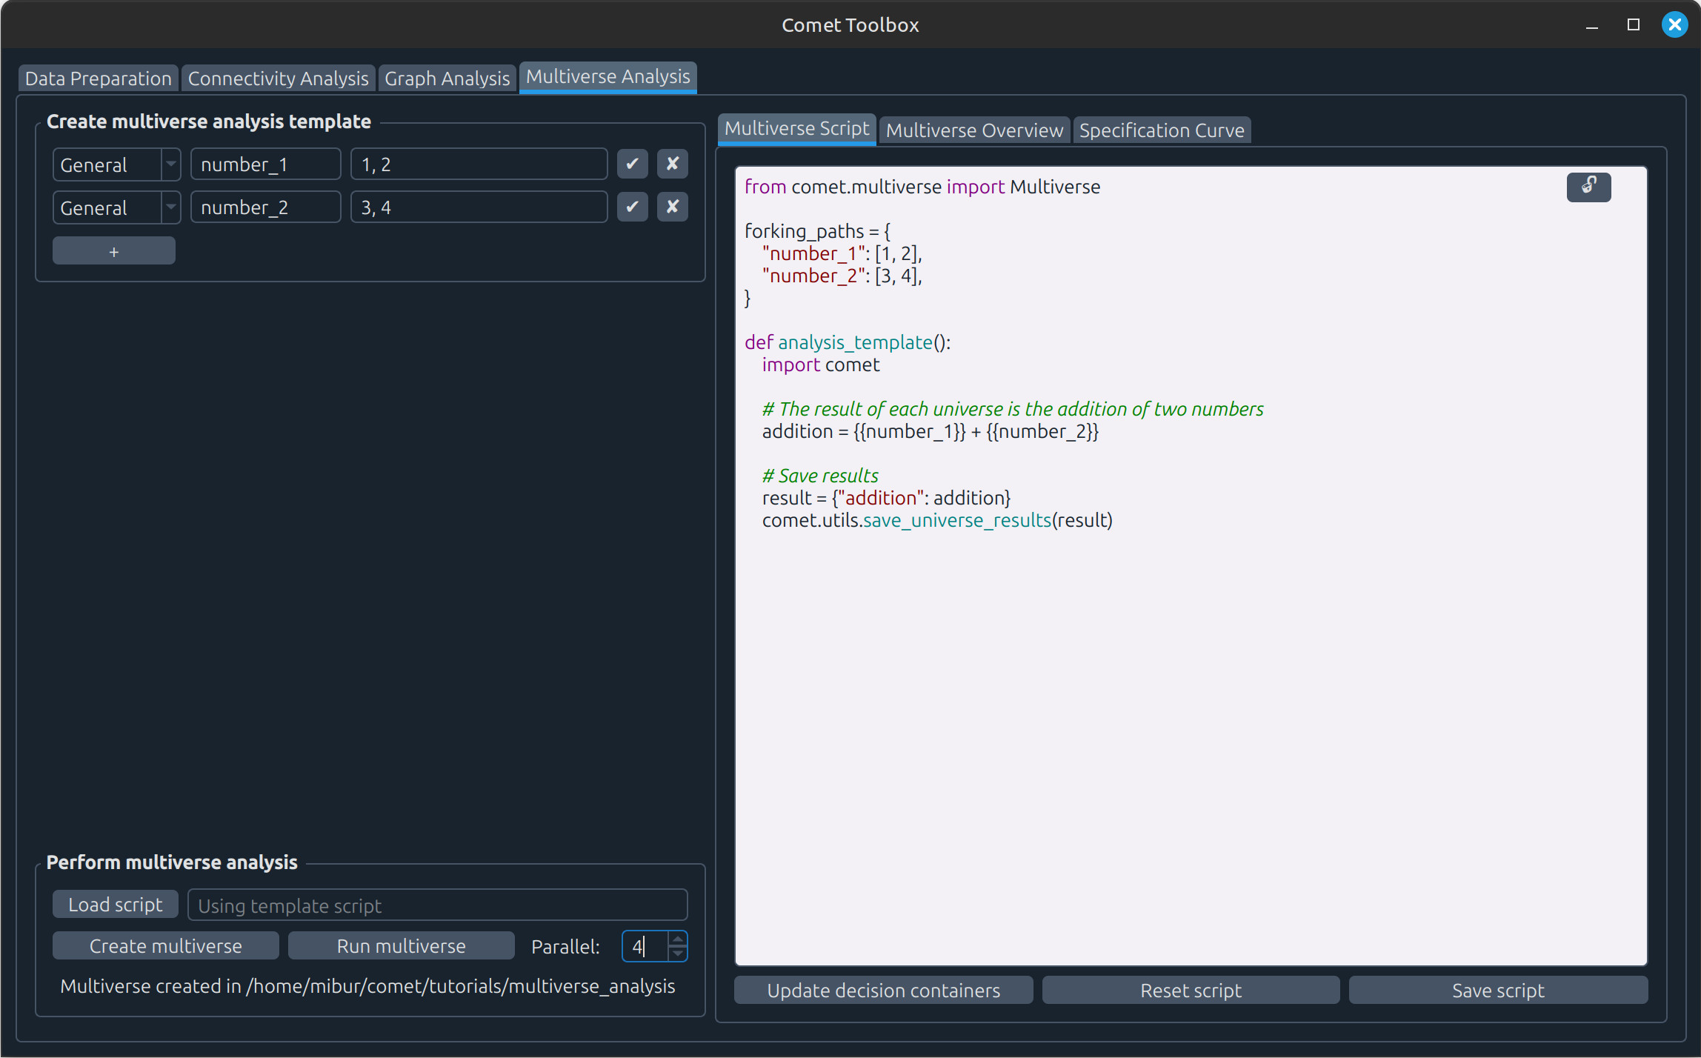
Task: Focus the number_2 name field
Action: pyautogui.click(x=265, y=207)
